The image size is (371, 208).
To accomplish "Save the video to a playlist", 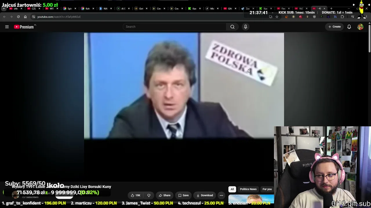I will [183, 195].
